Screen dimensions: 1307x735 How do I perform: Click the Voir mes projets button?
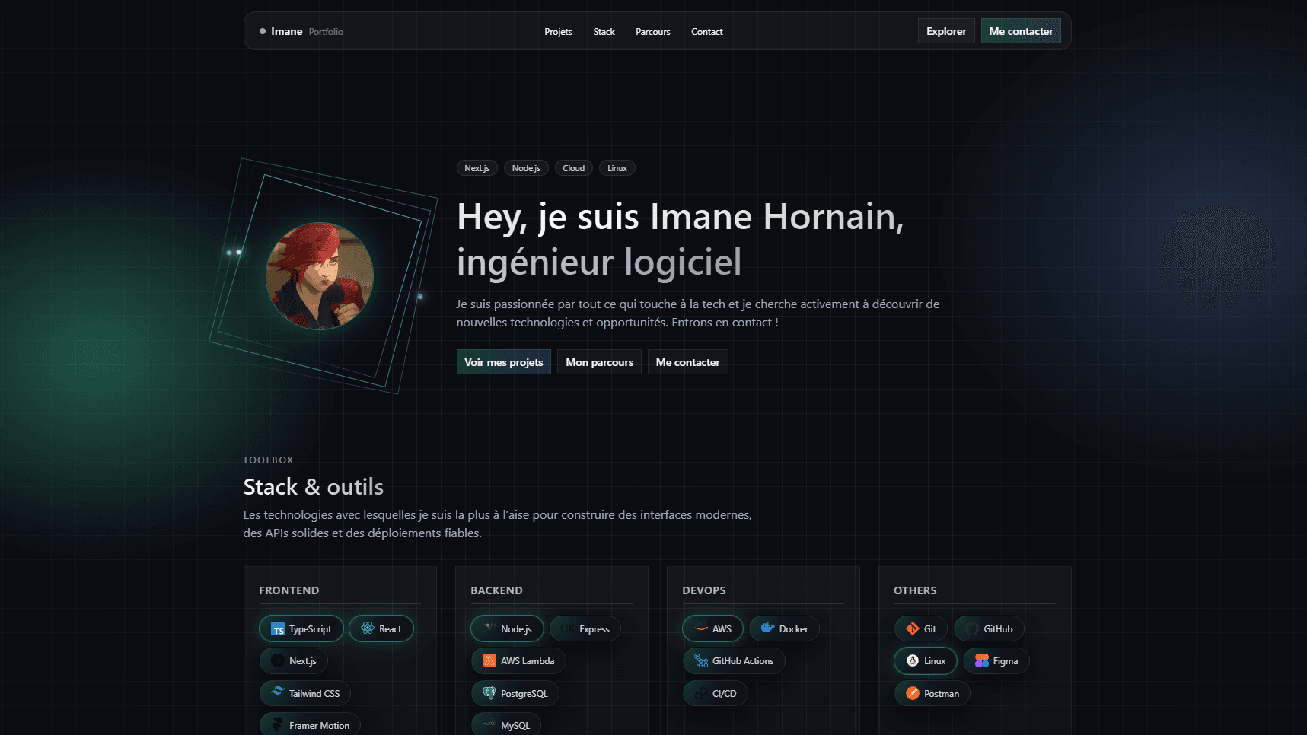click(x=503, y=362)
